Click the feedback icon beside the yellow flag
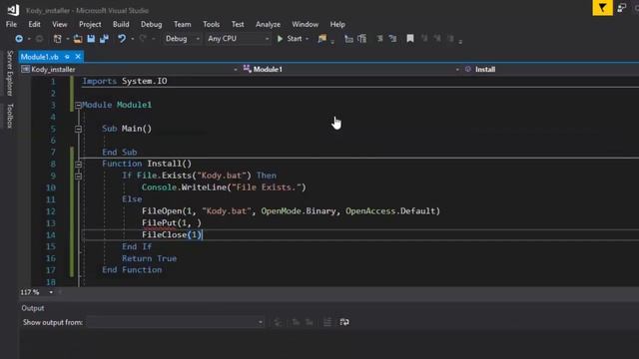This screenshot has width=639, height=359. point(622,7)
